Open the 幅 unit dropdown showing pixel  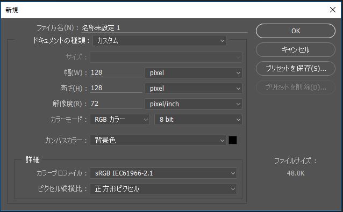click(193, 72)
